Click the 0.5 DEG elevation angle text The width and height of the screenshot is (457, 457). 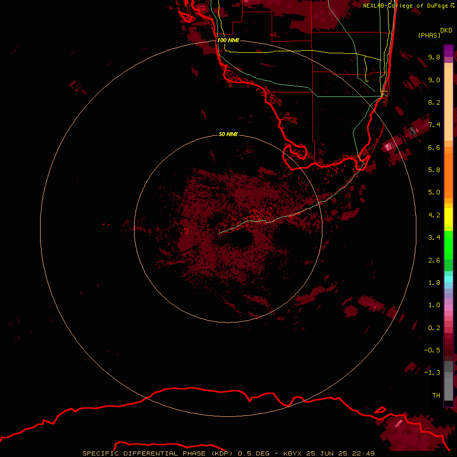pyautogui.click(x=253, y=453)
